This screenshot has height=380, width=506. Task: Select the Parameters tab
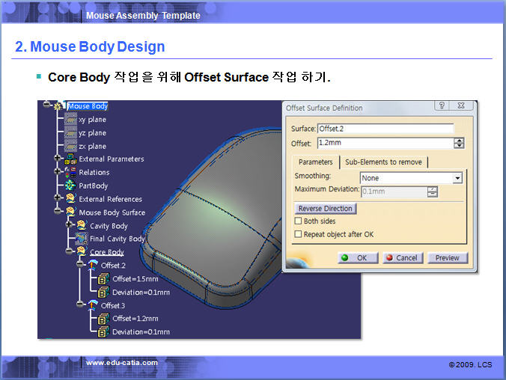click(x=315, y=162)
